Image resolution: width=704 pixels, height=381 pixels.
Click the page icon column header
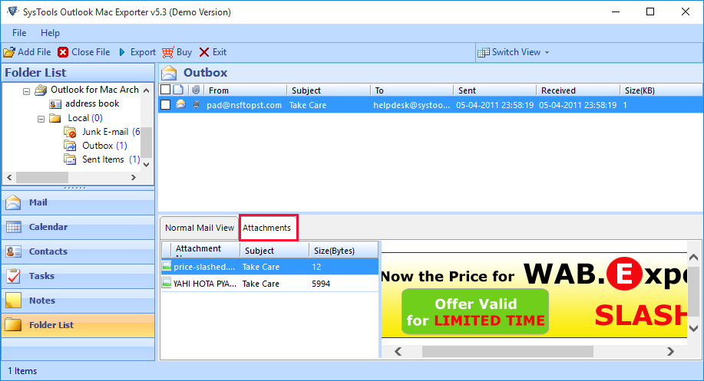click(178, 90)
